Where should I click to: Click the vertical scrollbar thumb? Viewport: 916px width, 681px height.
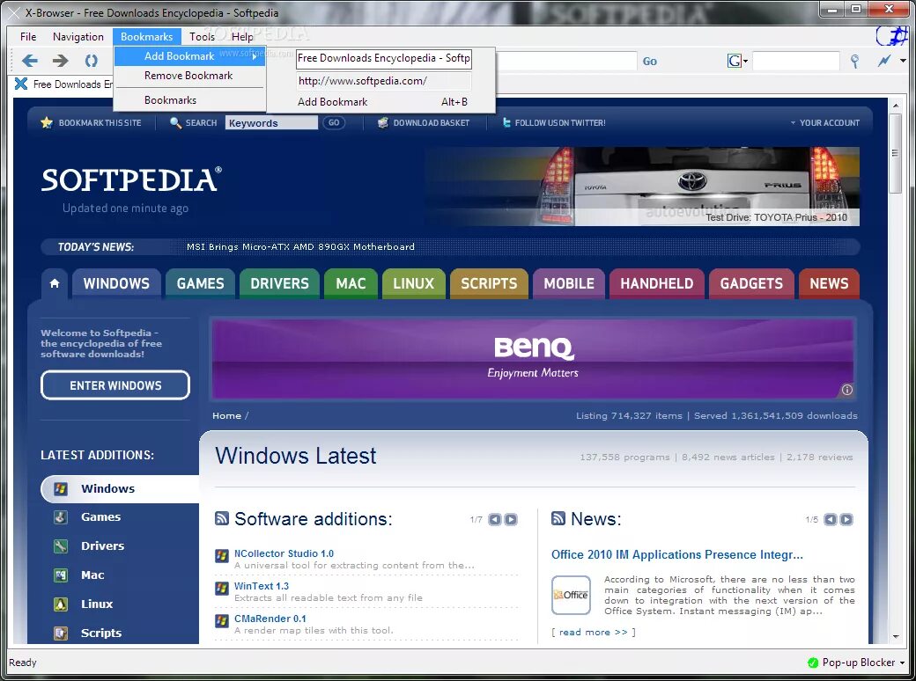[x=896, y=153]
